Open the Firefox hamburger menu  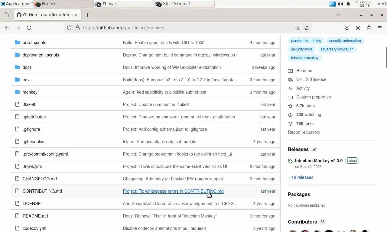380,28
